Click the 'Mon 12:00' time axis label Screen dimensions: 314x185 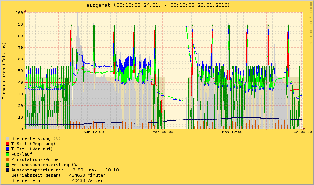(x=232, y=132)
